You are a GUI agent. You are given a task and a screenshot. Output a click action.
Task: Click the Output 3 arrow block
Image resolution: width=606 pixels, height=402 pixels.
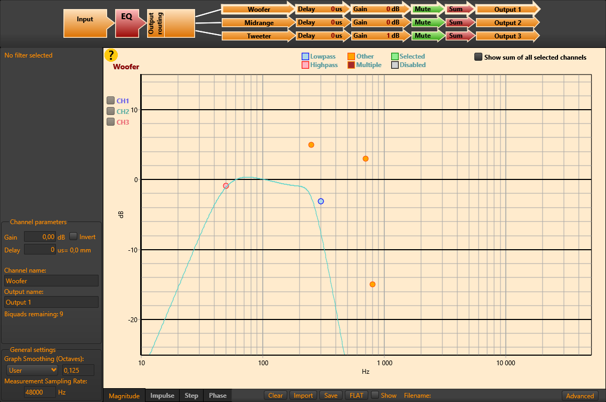point(508,36)
